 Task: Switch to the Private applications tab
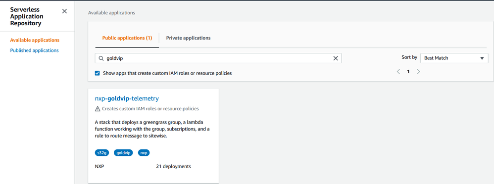[189, 38]
